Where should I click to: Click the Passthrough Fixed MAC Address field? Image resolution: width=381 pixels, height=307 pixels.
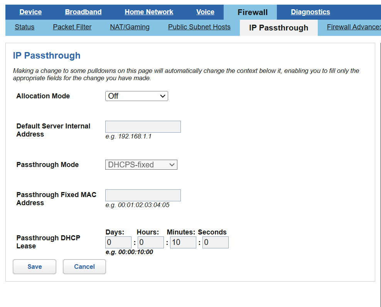click(143, 195)
